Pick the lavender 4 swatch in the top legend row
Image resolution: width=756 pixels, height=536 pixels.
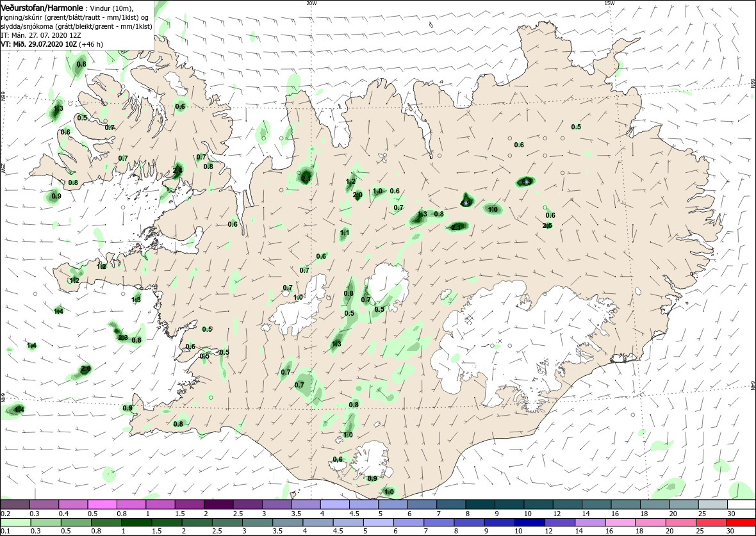pos(334,504)
